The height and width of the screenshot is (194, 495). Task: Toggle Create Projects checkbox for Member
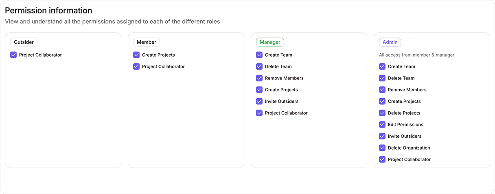pos(136,55)
